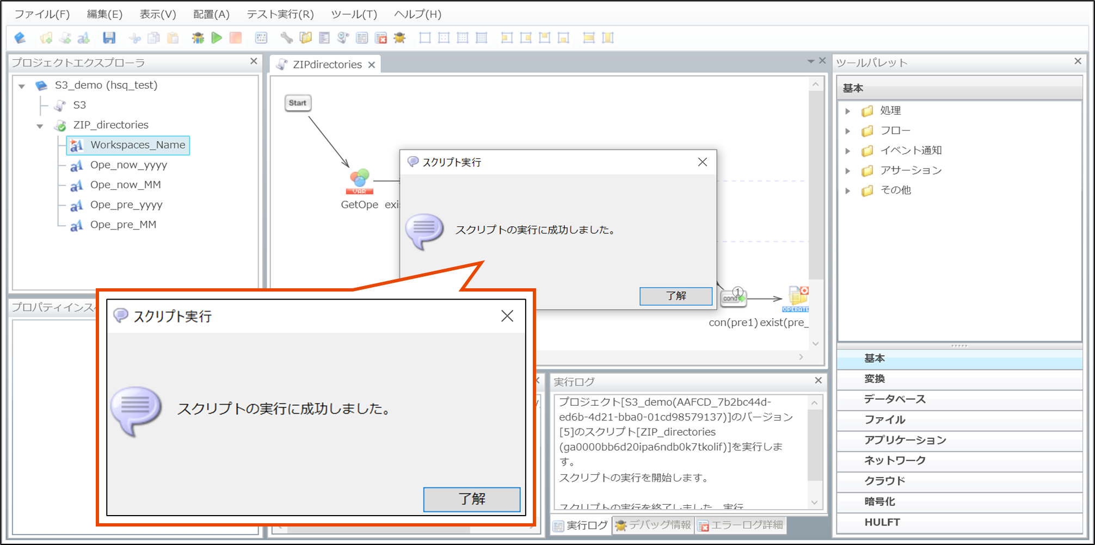Screen dimensions: 1095x545
Task: Click the new script variable icon
Action: 83,38
